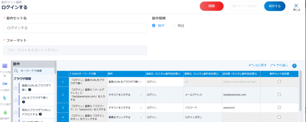The image size is (306, 122).
Task: Open the 要素をクリックする dropdown in row 4
Action: (141, 118)
